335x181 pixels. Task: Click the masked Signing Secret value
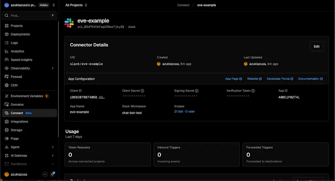tap(186, 96)
